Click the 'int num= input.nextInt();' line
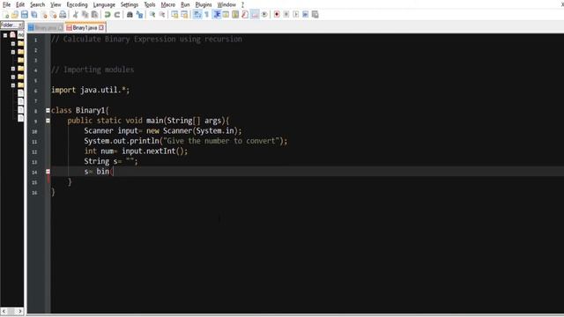Viewport: 564px width, 317px height. click(136, 151)
